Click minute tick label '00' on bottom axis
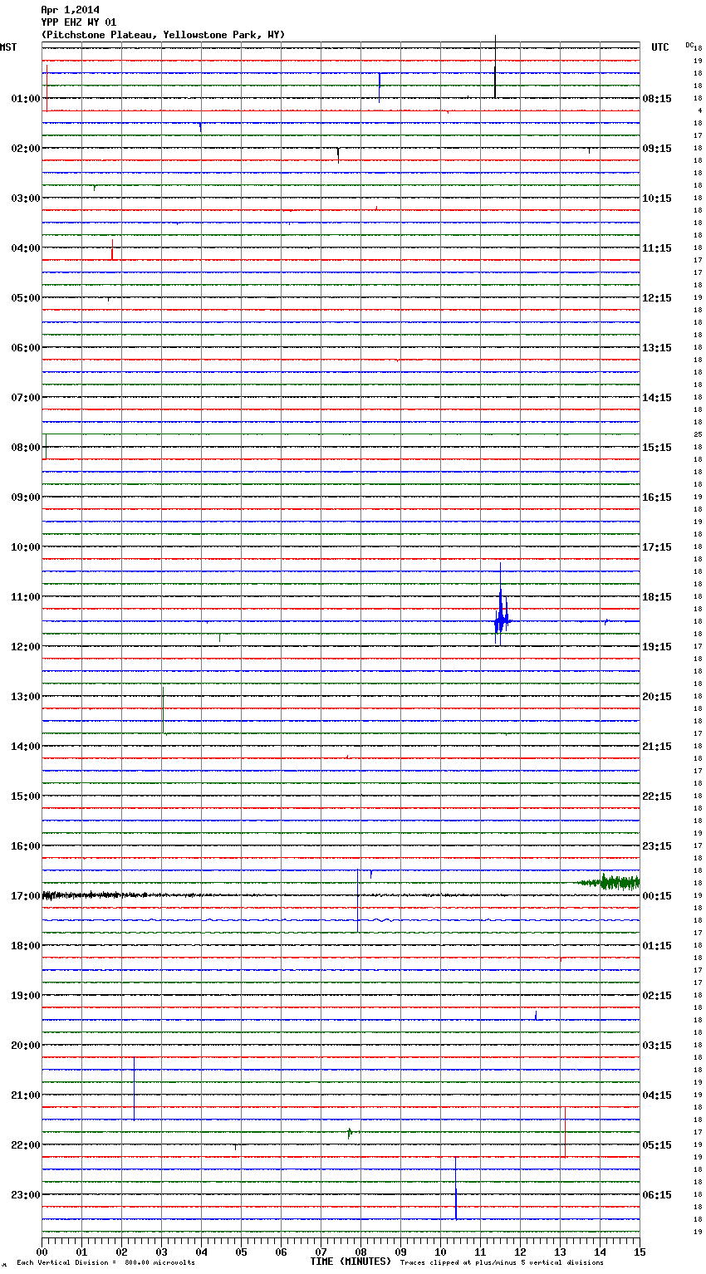The height and width of the screenshot is (1274, 706). [x=42, y=1252]
